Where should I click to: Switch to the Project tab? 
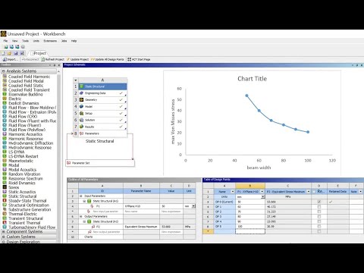(x=38, y=53)
